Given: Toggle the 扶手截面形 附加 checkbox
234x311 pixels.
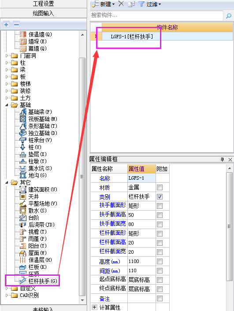Looking at the screenshot, I should 160,206.
